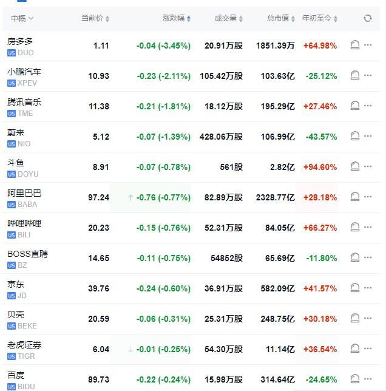Click BABA price 97.24

pos(99,197)
